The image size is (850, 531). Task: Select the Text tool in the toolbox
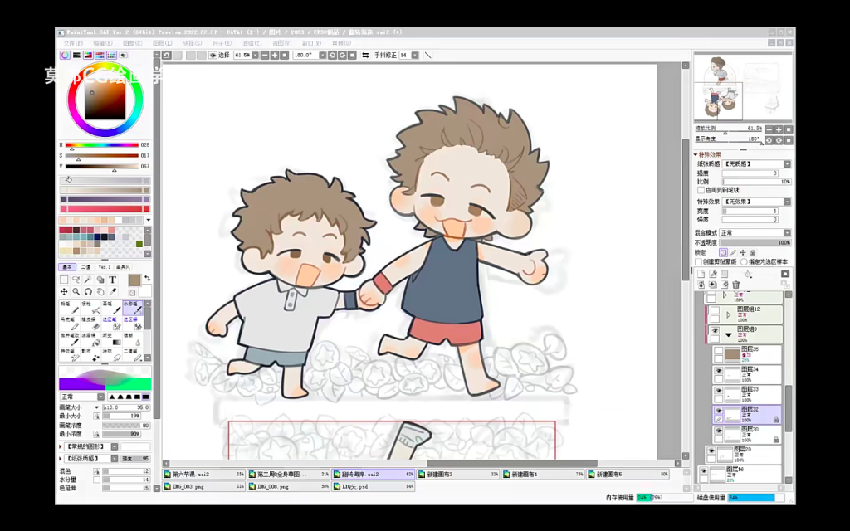[113, 280]
